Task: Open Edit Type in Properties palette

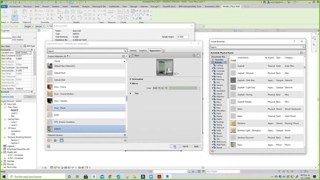Action: (x=29, y=46)
